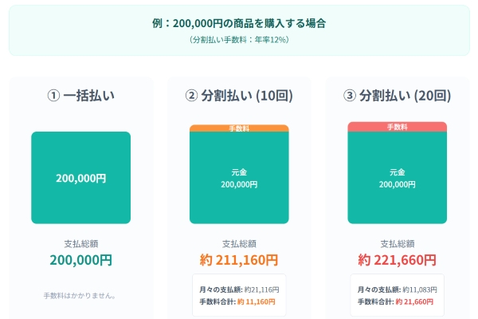Select the ② 分割払い (10回) heading

pos(239,96)
